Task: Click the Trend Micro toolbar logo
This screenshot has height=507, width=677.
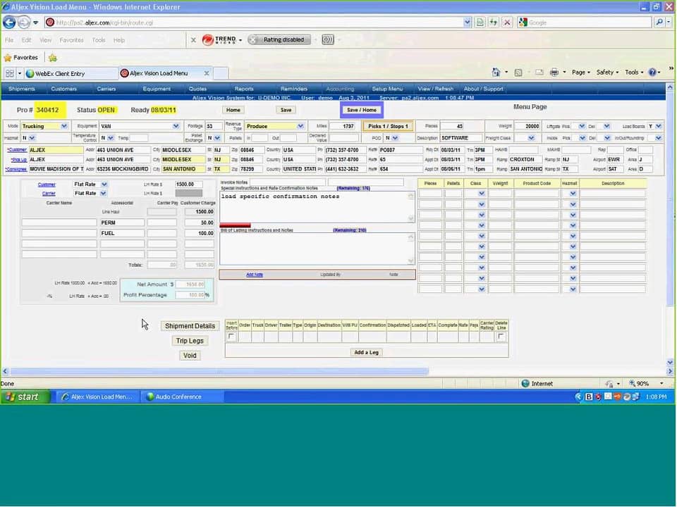Action: [x=219, y=39]
